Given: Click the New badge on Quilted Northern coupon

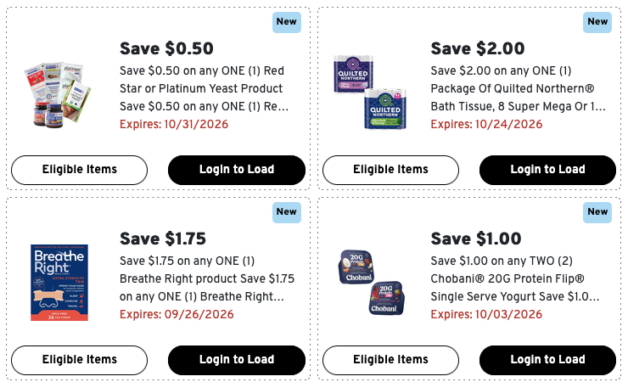Looking at the screenshot, I should (597, 22).
